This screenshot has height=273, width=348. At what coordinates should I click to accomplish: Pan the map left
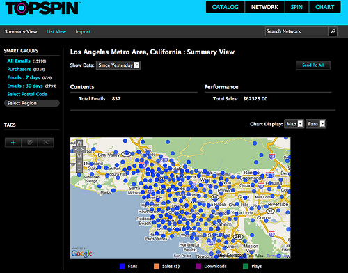[76, 150]
